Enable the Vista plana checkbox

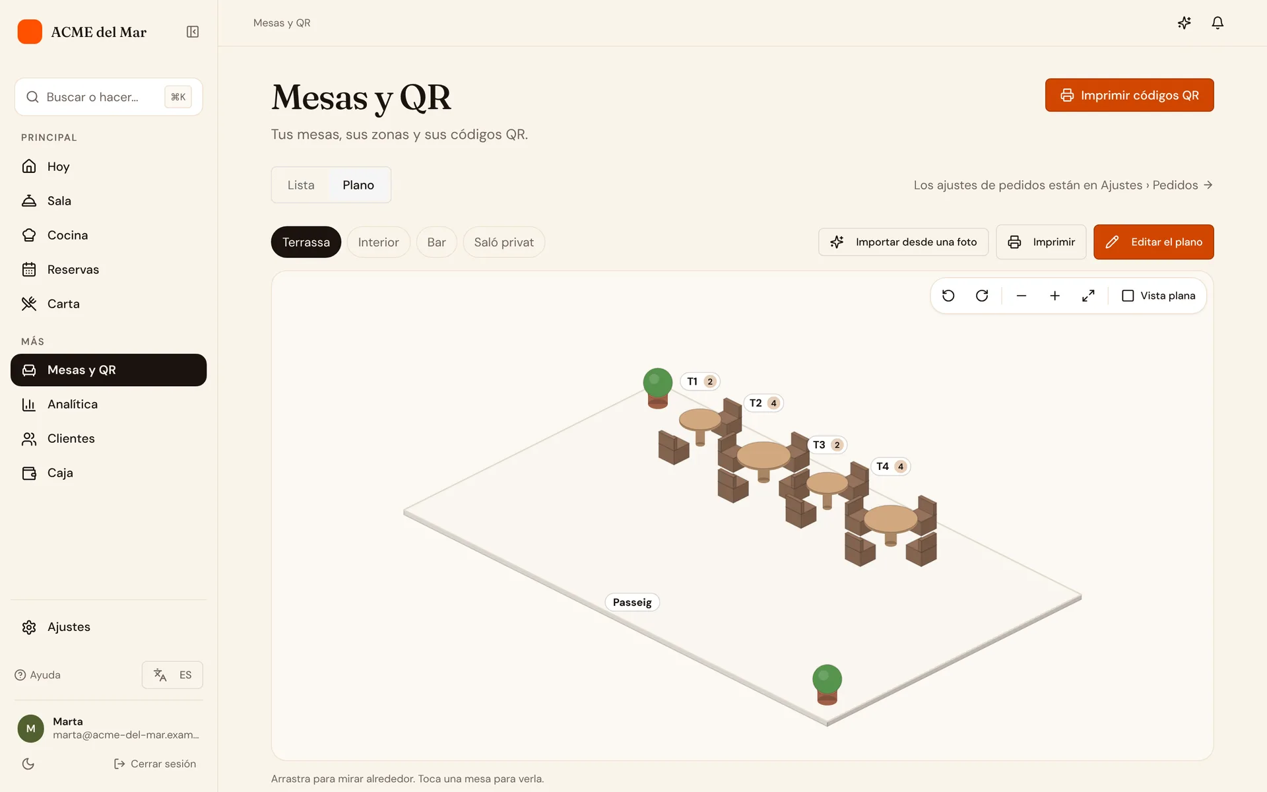[x=1128, y=296]
